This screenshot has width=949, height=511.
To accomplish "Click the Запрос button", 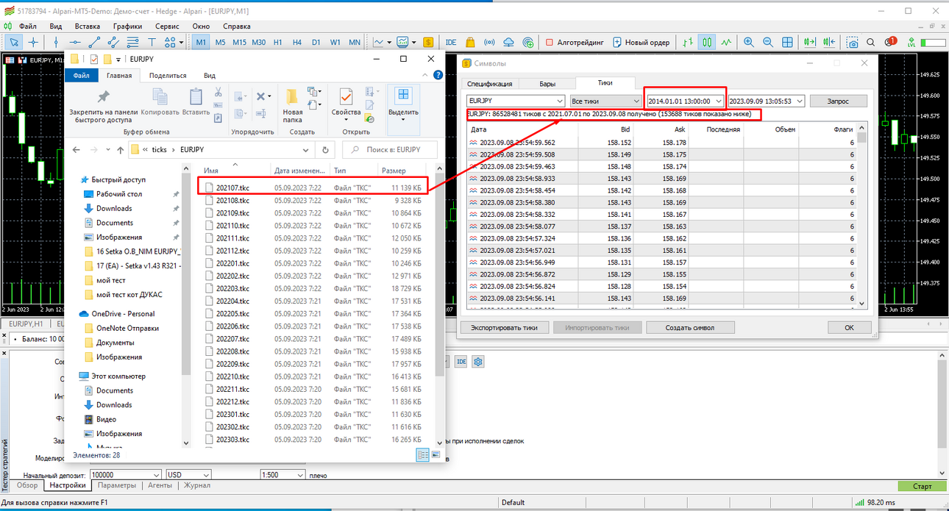I will click(838, 101).
